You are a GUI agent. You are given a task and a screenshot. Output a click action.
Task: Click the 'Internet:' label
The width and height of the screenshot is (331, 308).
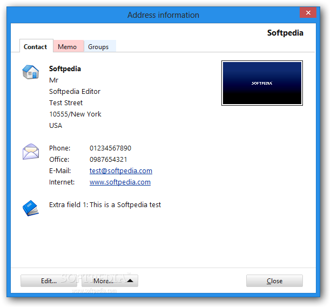click(62, 182)
